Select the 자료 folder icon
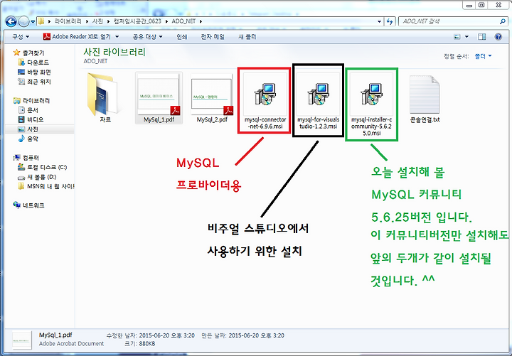The image size is (512, 356). (104, 95)
